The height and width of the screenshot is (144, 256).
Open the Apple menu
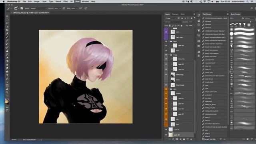click(x=4, y=2)
